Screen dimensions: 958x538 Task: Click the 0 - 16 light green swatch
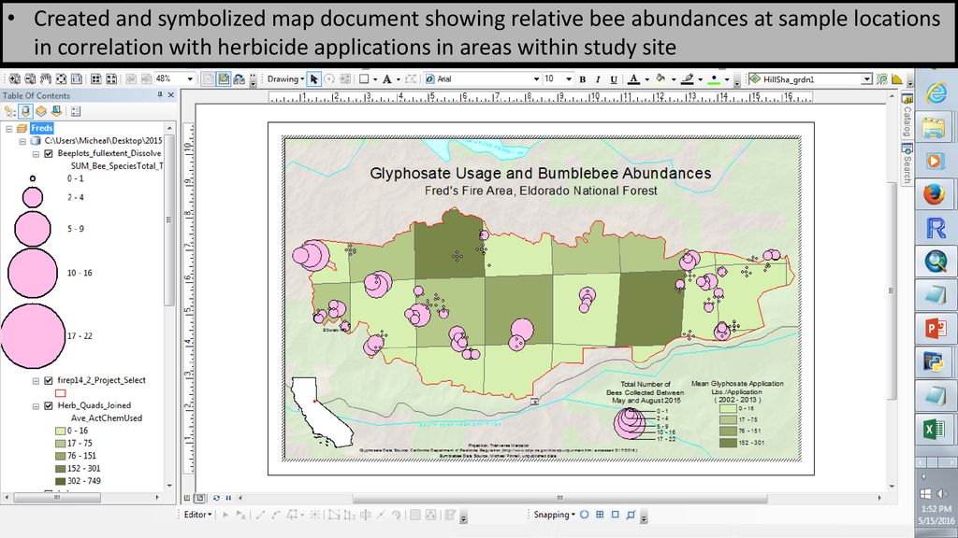click(61, 431)
